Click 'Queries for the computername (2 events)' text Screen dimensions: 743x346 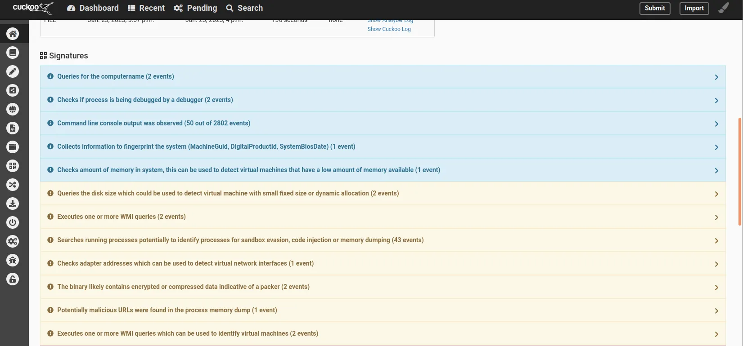[116, 76]
